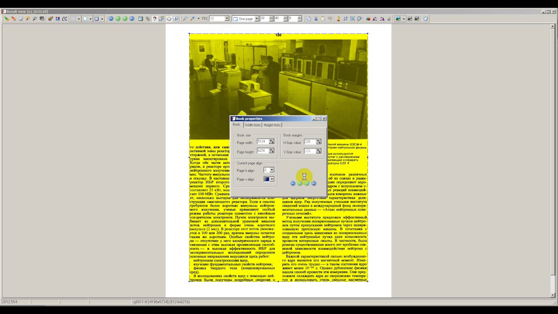The image size is (558, 314).
Task: Expand the blue frame tool dropdown arrow
Action: click(x=102, y=19)
